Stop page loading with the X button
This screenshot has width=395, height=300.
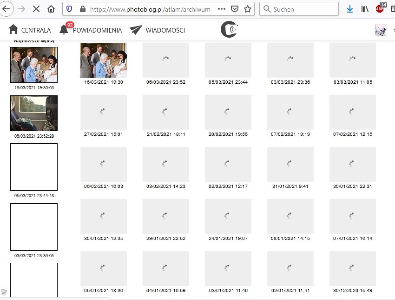coord(36,9)
